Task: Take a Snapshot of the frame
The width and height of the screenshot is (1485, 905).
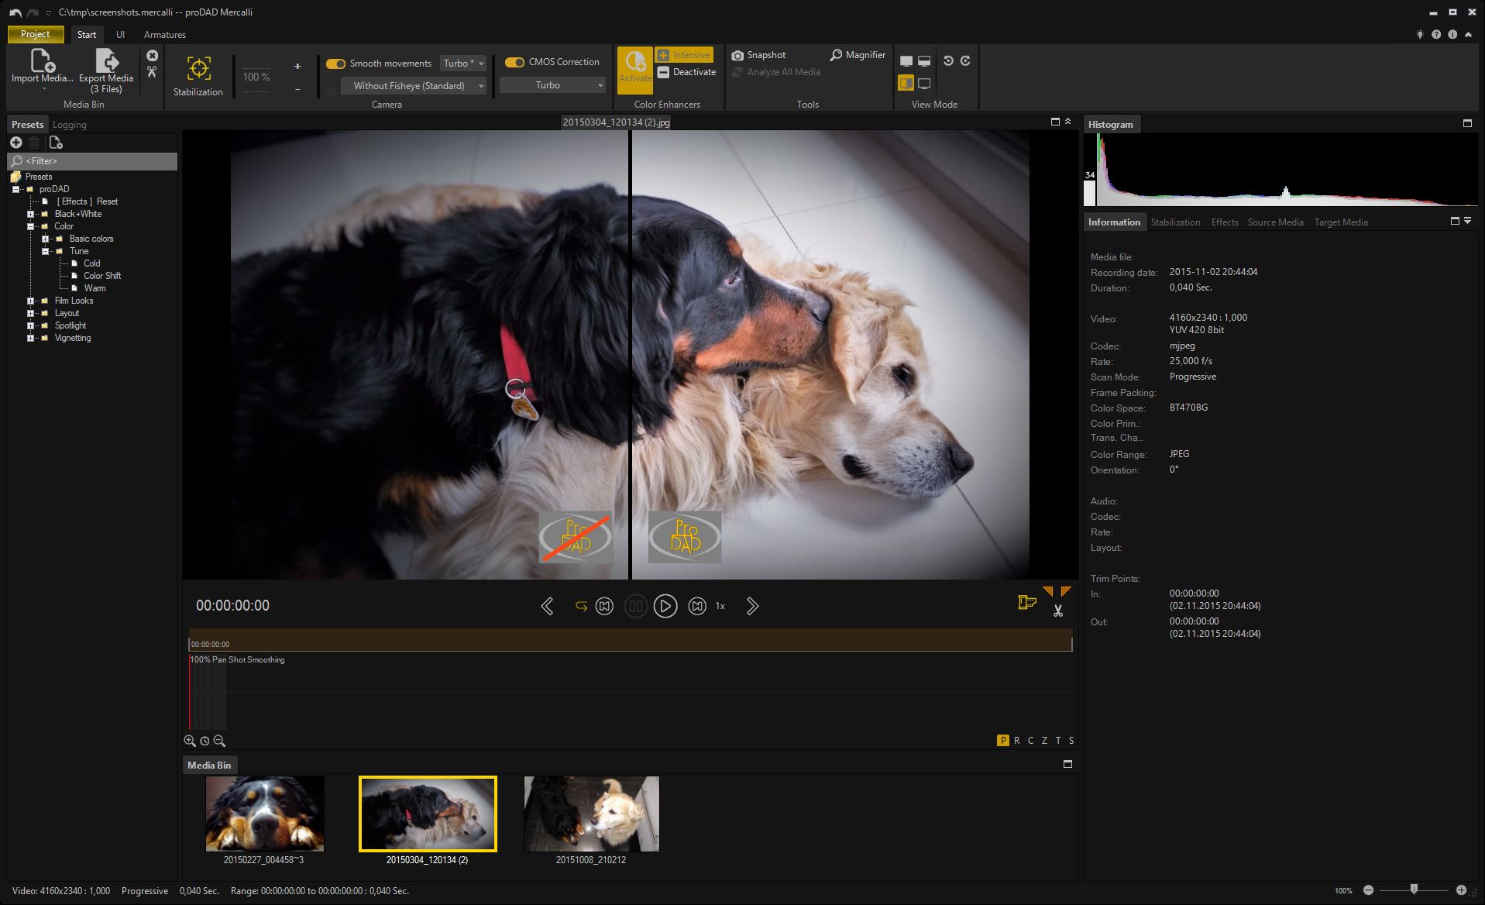Action: (758, 55)
